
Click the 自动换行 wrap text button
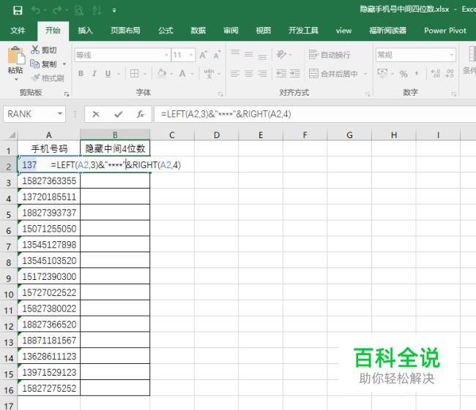point(330,55)
